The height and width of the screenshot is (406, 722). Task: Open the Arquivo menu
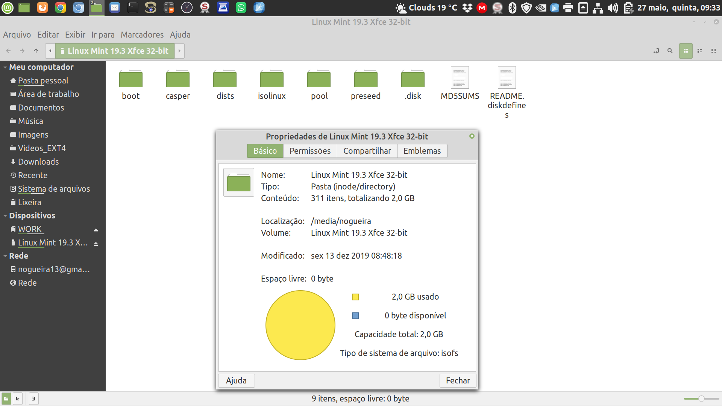point(17,35)
